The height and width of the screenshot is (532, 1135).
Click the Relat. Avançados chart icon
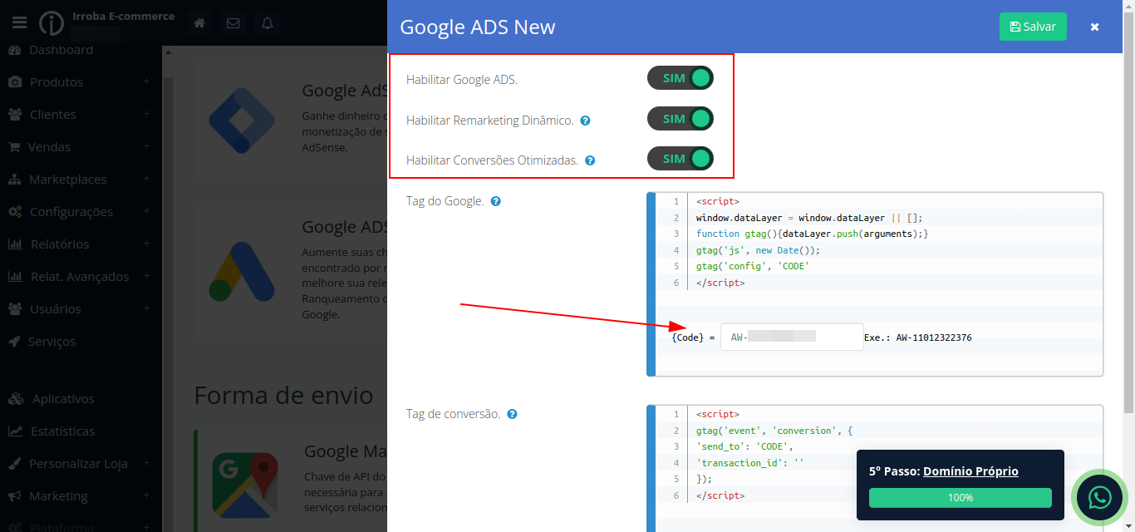pos(15,277)
